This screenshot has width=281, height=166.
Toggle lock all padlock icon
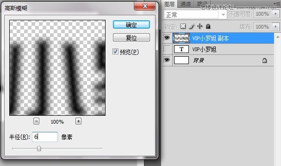tap(208, 26)
